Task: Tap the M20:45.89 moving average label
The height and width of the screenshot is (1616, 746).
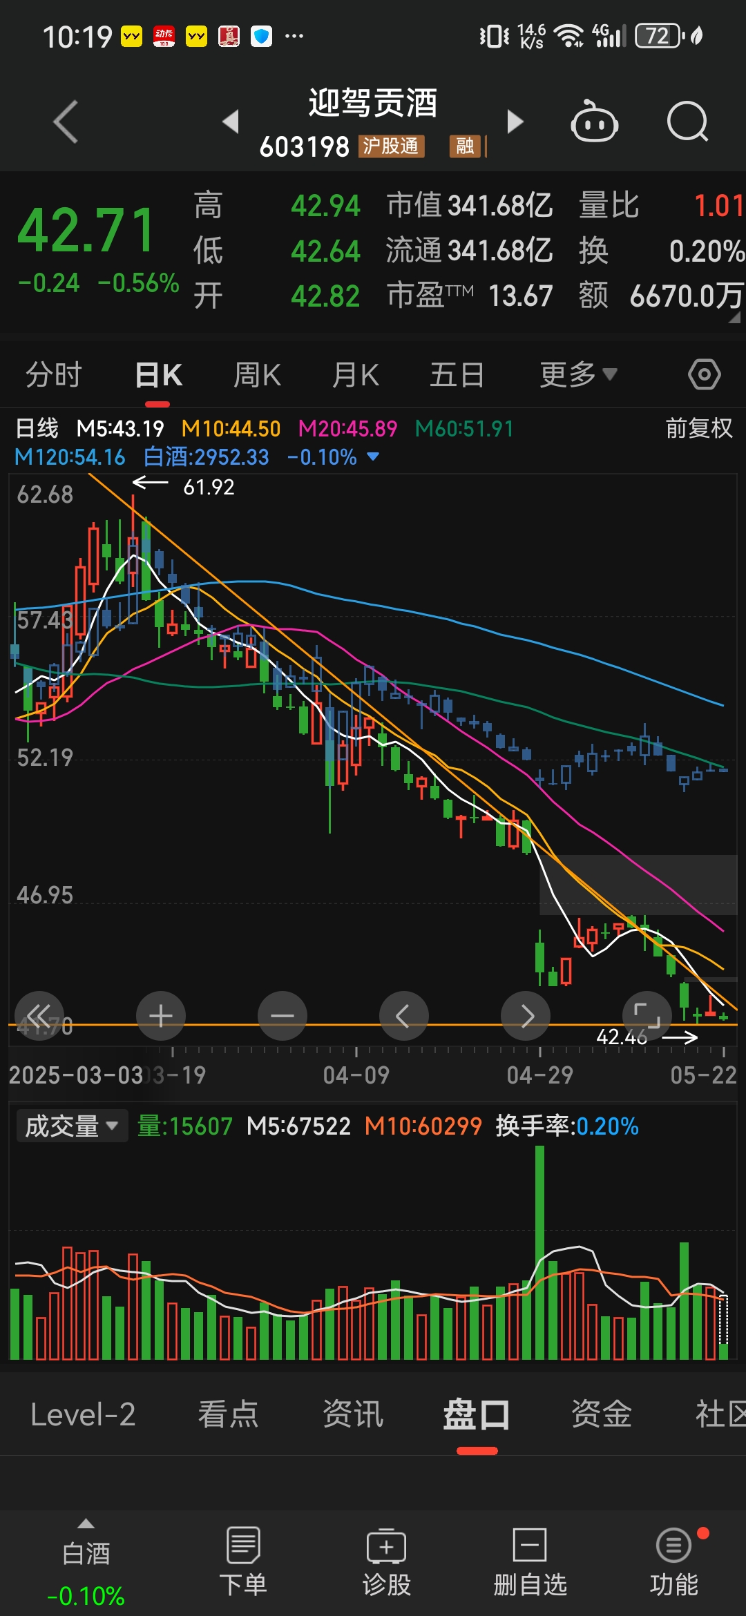Action: coord(347,429)
